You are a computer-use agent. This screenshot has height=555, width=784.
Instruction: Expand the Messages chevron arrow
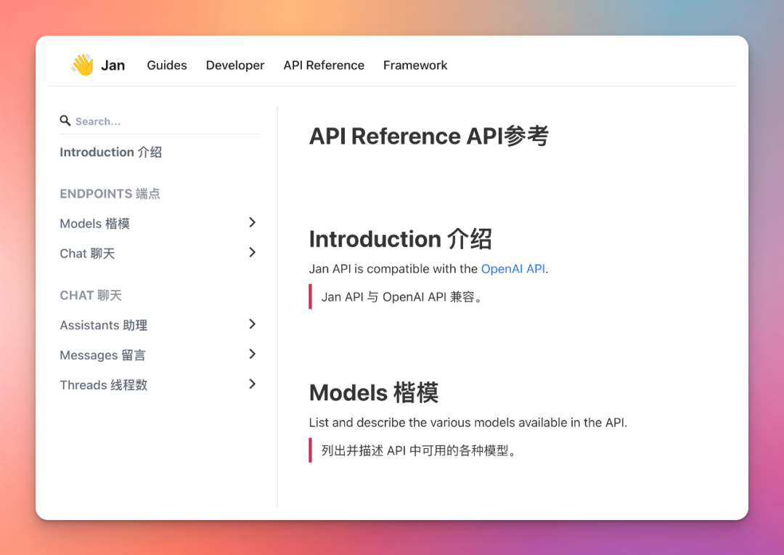click(252, 354)
